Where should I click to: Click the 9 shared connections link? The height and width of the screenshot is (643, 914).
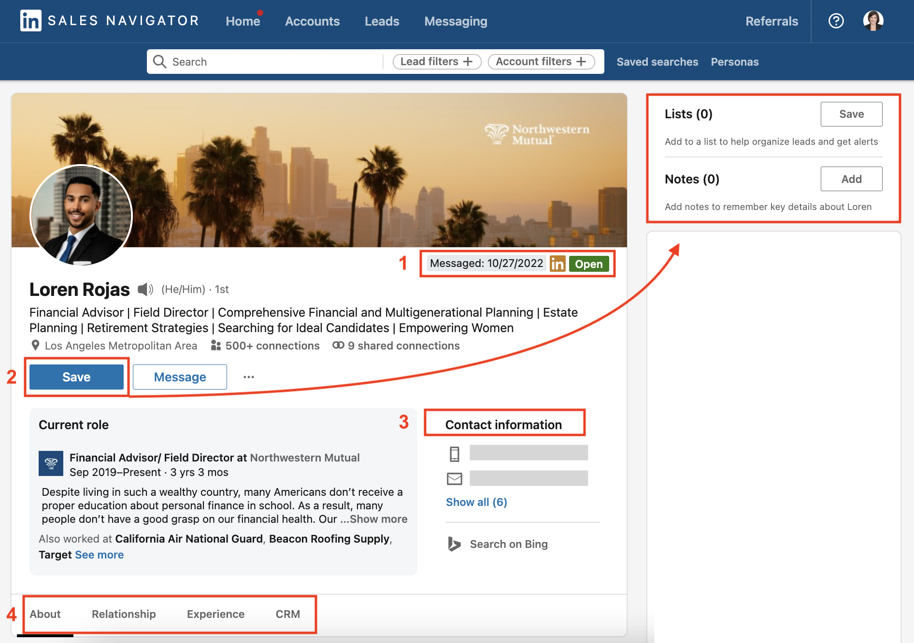(x=403, y=346)
